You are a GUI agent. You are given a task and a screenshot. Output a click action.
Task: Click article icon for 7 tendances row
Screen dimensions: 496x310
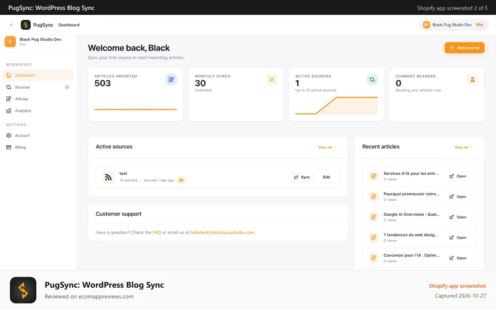click(x=374, y=238)
